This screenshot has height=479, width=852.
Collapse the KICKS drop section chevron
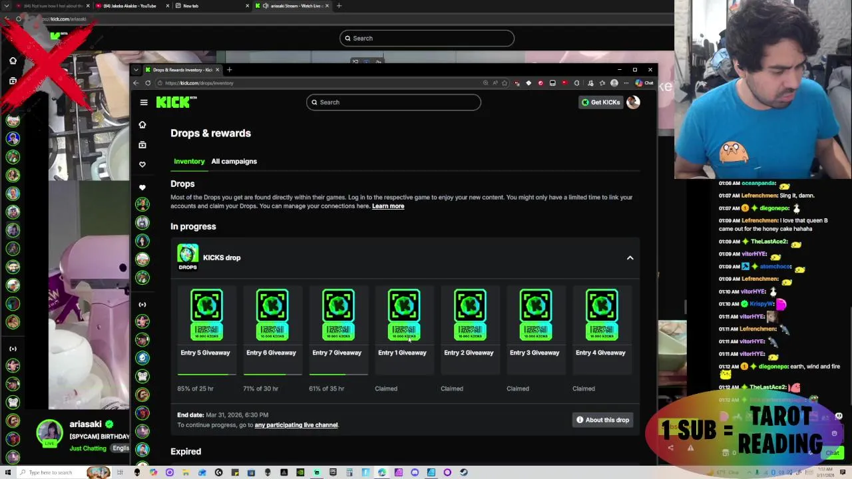(x=630, y=257)
